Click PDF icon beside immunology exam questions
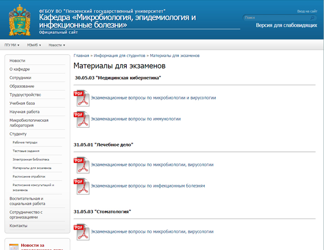This screenshot has height=250, width=324. tap(81, 119)
